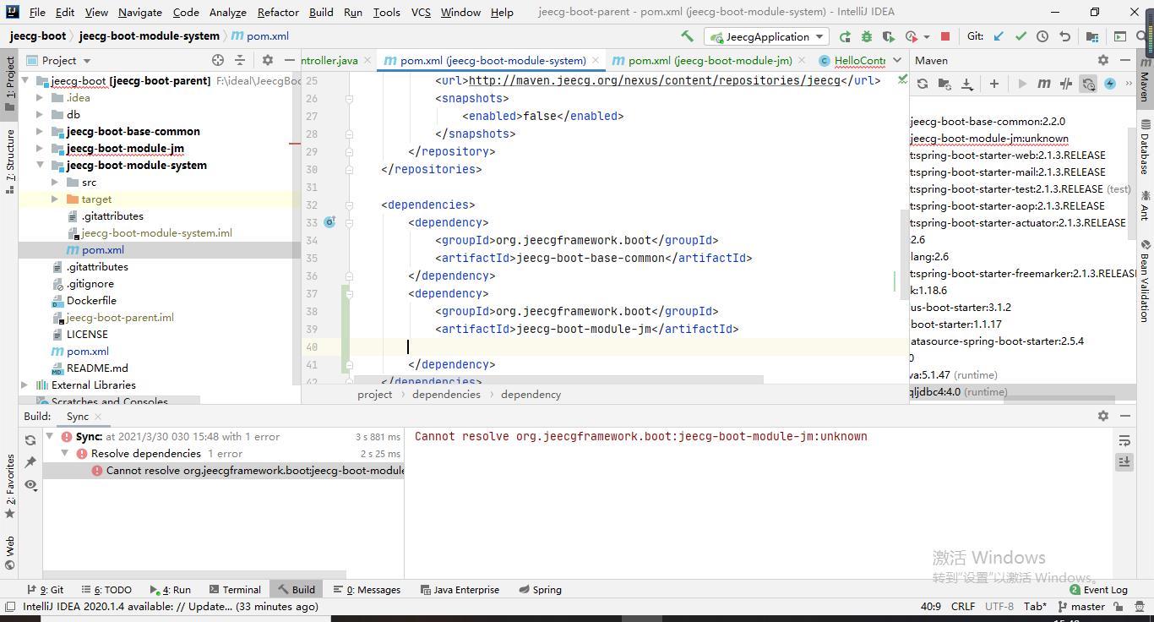The image size is (1154, 622).
Task: Click the Build Project hammer icon
Action: 688,36
